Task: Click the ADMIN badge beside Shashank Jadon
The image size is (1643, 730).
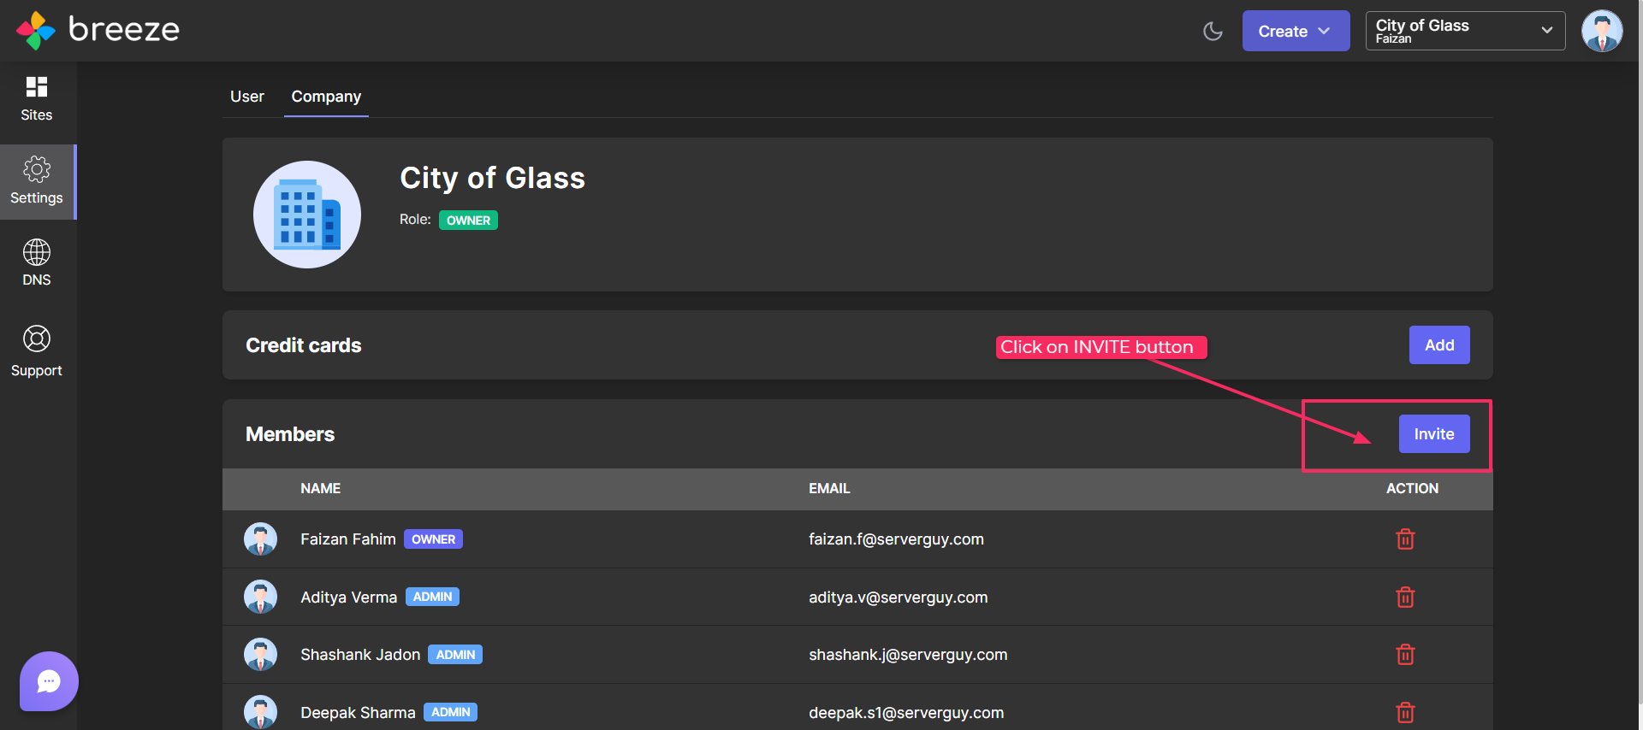Action: point(455,655)
